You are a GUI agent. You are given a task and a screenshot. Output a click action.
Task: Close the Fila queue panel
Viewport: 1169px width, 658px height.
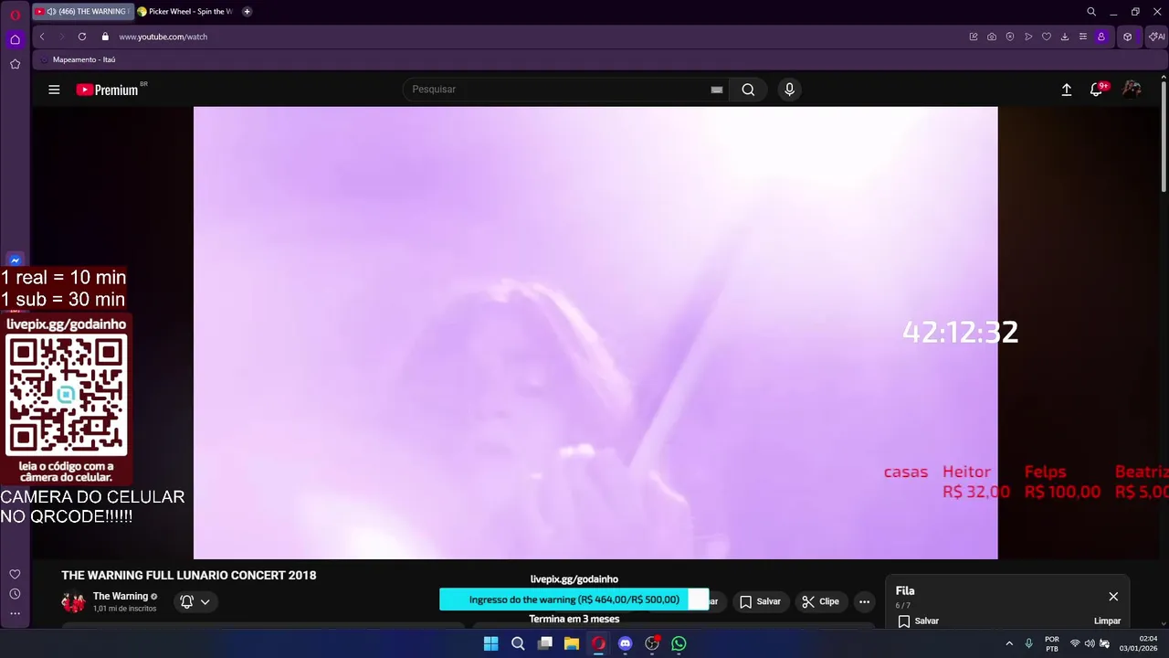pos(1113,596)
